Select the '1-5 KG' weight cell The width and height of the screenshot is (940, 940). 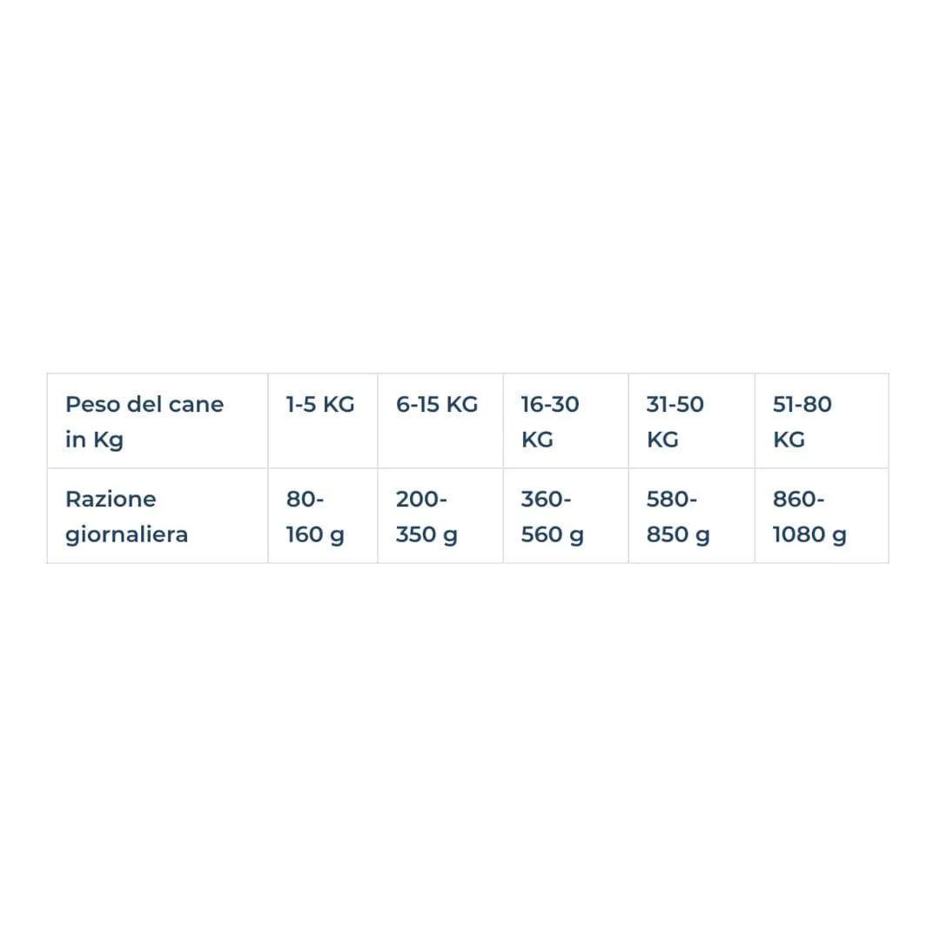pos(323,421)
